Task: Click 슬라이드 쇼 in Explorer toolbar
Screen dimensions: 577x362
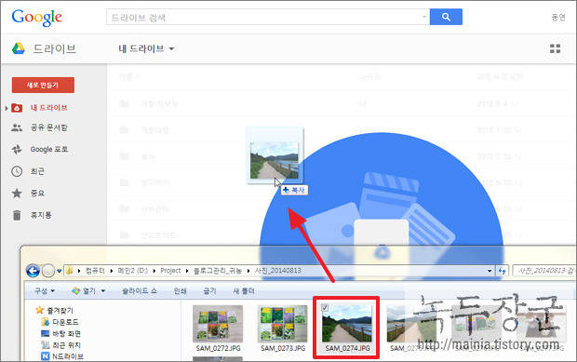Action: 140,291
